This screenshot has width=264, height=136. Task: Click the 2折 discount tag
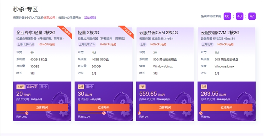[x=81, y=87]
